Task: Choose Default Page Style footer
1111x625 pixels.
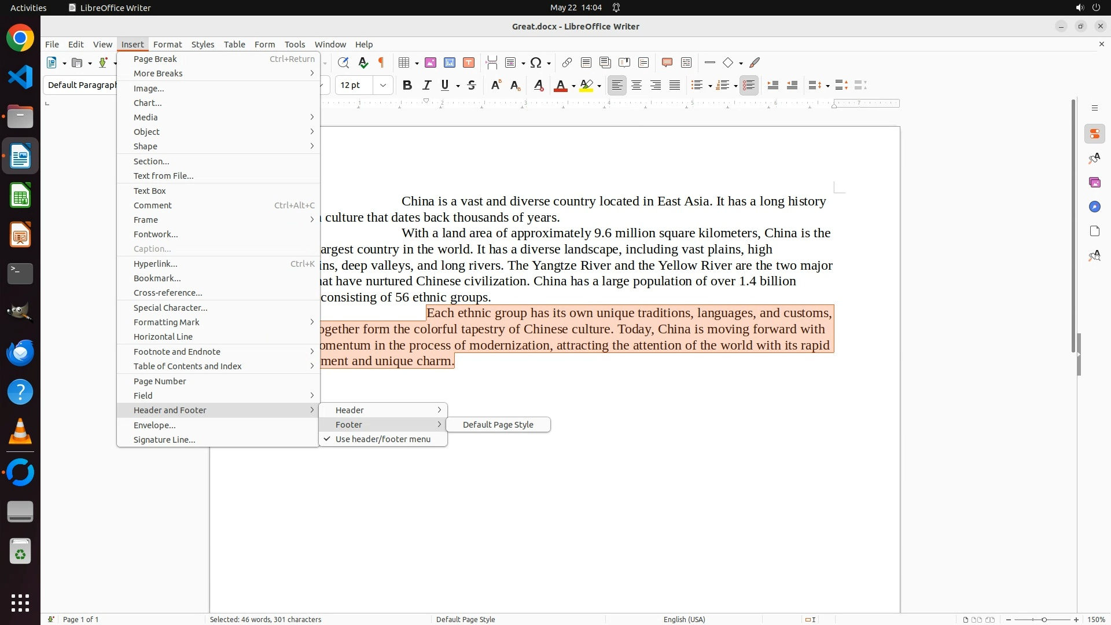Action: click(x=498, y=425)
